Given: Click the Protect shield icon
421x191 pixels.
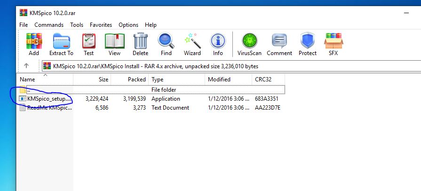Looking at the screenshot, I should click(x=308, y=41).
